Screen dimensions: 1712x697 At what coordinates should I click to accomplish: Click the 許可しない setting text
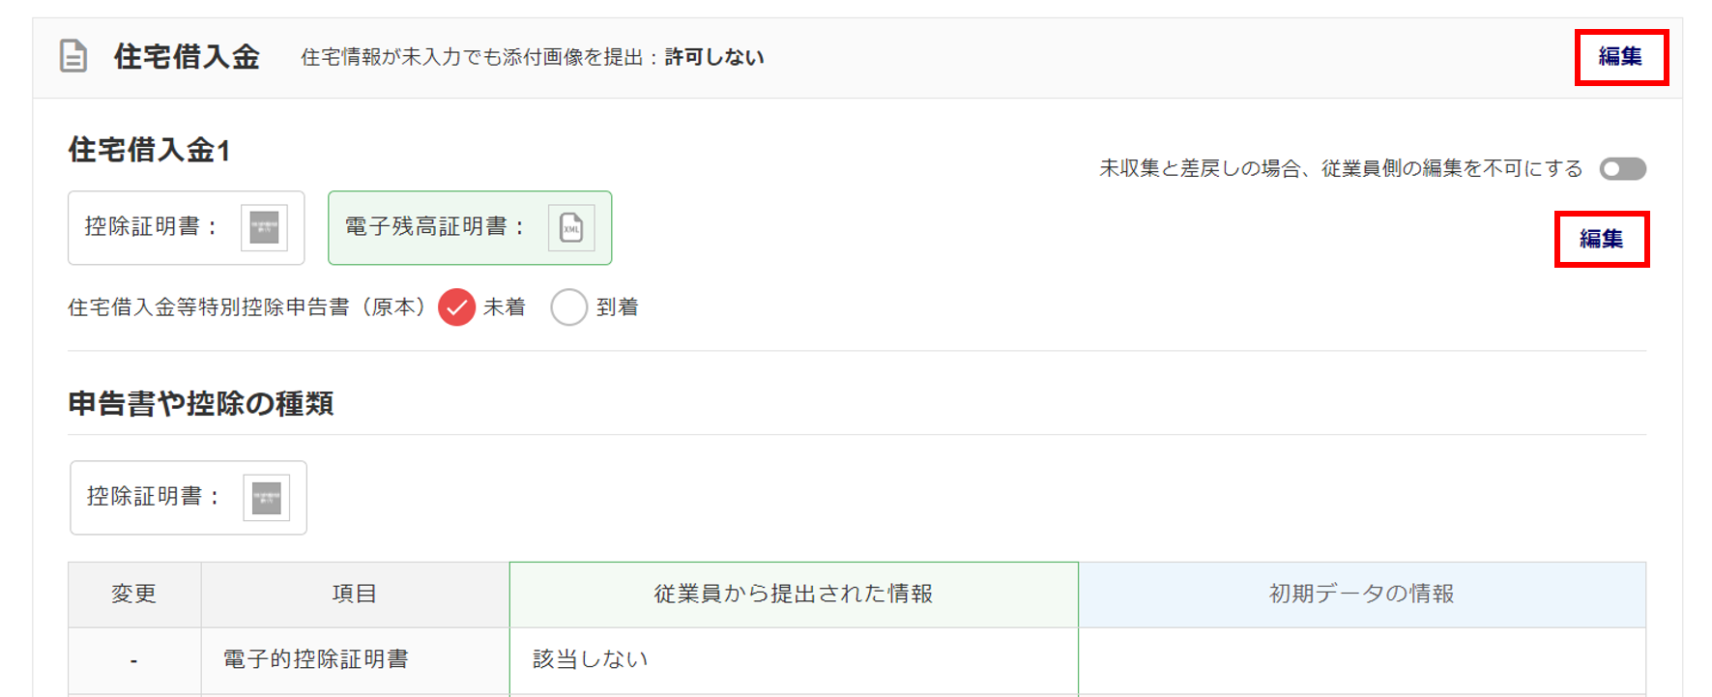[714, 57]
